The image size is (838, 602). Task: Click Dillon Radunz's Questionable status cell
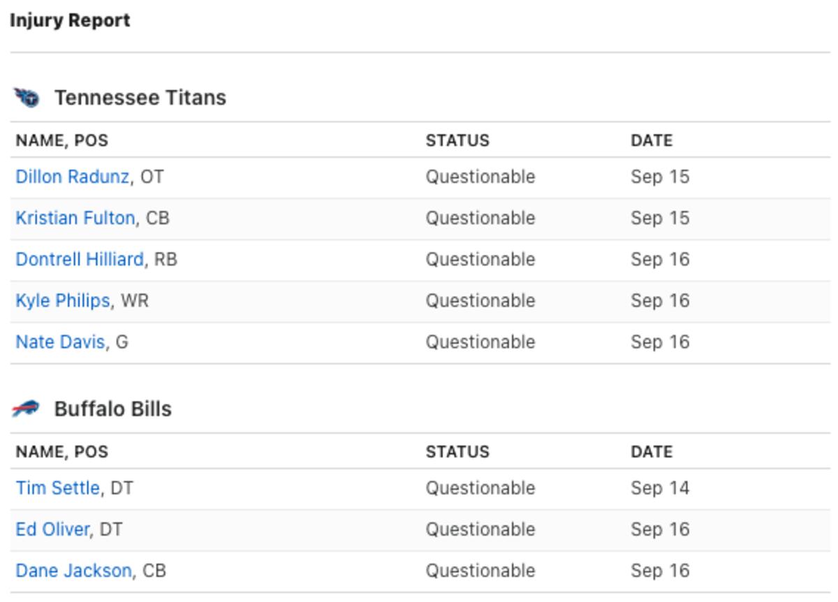pos(480,177)
